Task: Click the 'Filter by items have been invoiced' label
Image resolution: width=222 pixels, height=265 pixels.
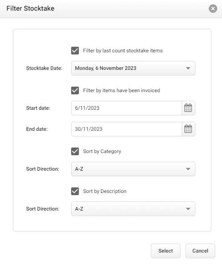Action: coord(122,90)
